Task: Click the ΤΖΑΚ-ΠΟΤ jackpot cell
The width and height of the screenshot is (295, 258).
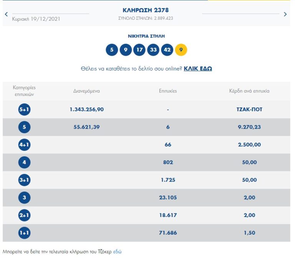Action: tap(249, 109)
